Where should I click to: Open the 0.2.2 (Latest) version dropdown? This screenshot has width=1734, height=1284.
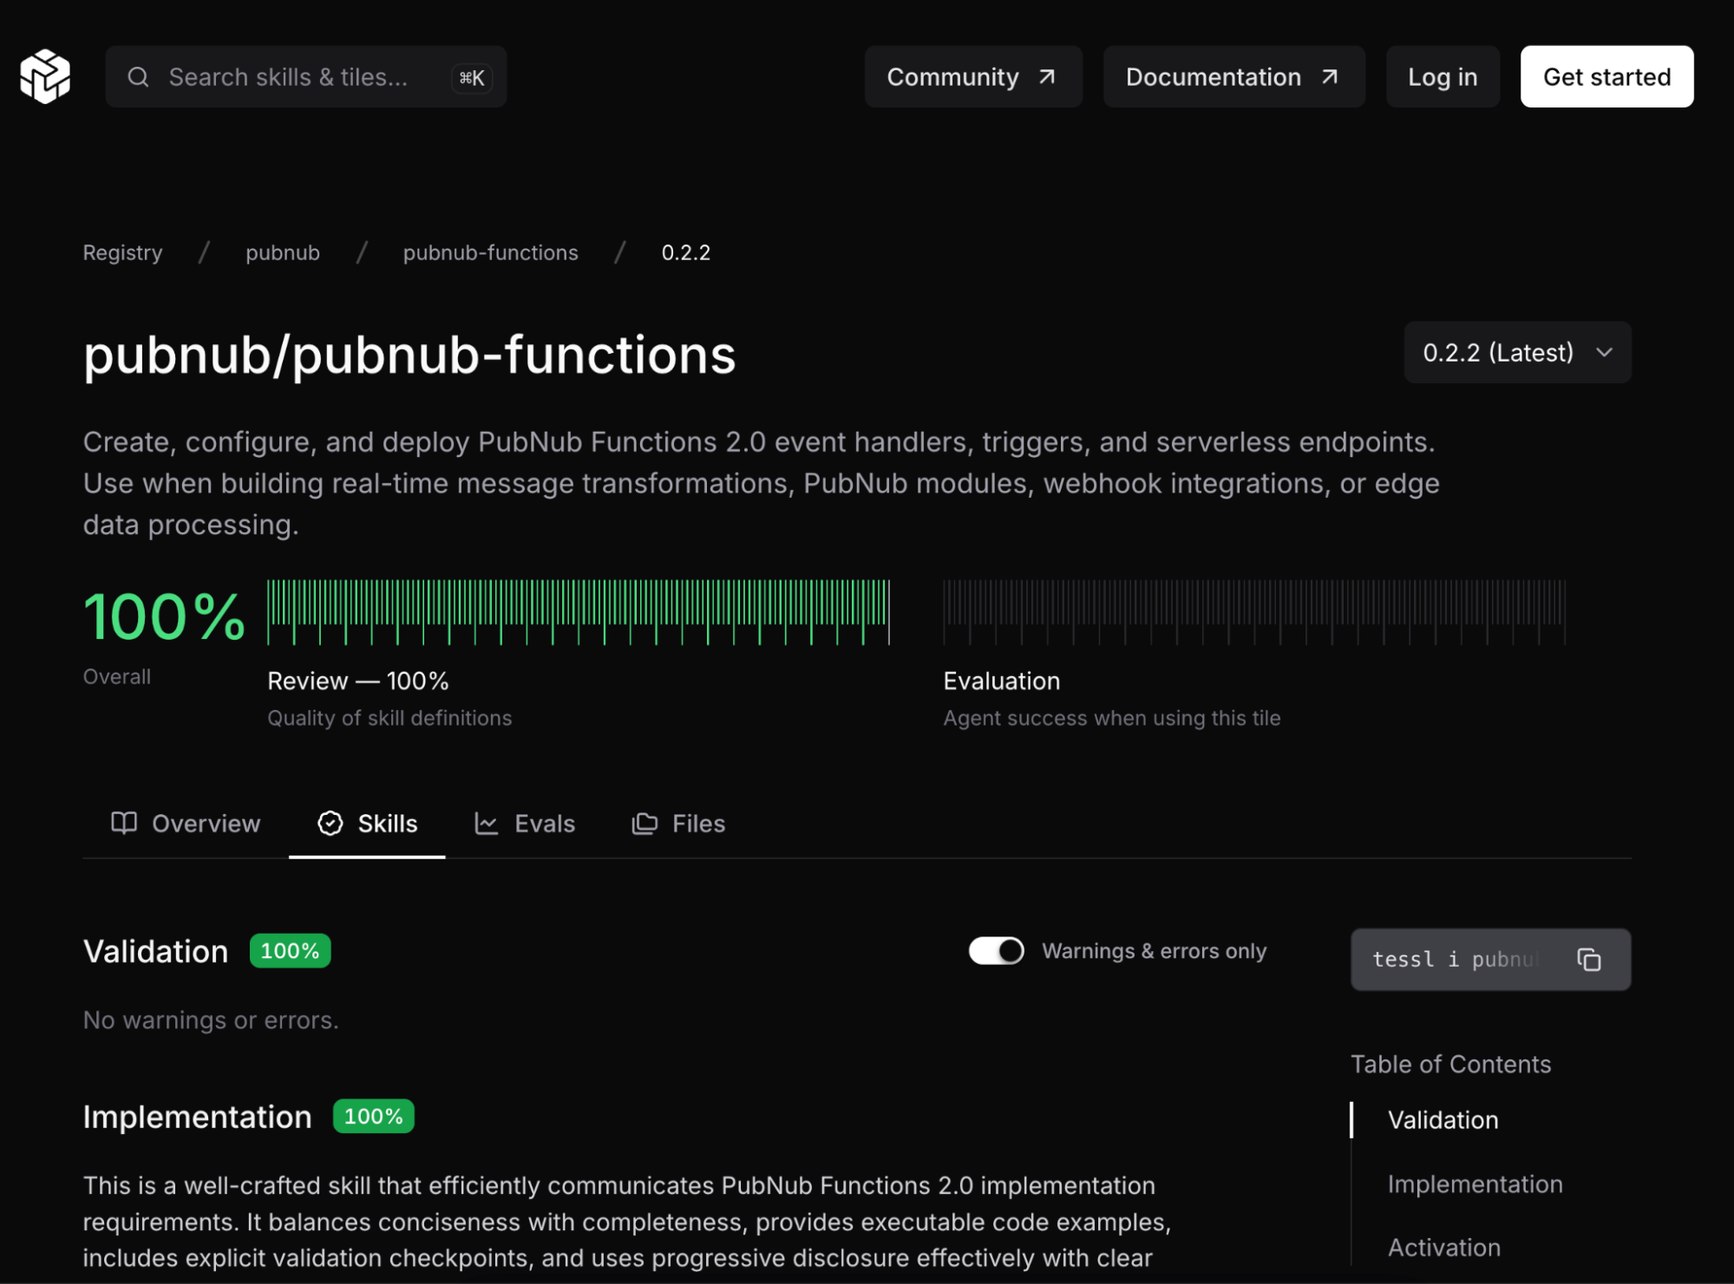1498,353
